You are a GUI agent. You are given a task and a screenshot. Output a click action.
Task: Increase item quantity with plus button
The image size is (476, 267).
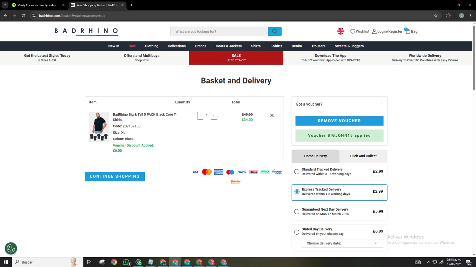tap(214, 116)
